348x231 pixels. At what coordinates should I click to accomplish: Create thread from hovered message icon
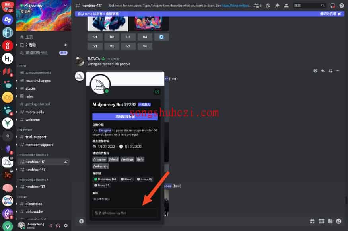coord(331,71)
